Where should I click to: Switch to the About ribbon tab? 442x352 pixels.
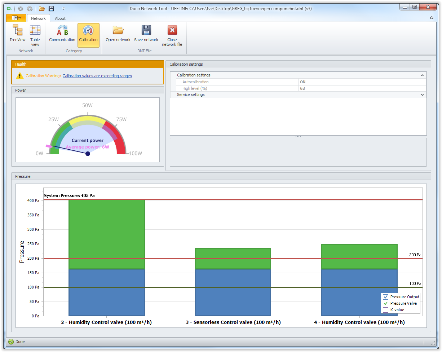click(60, 18)
